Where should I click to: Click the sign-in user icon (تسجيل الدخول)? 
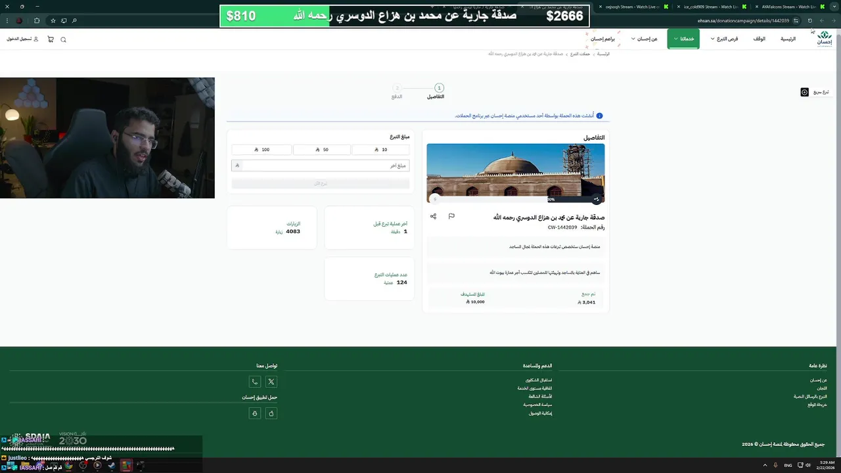click(36, 39)
